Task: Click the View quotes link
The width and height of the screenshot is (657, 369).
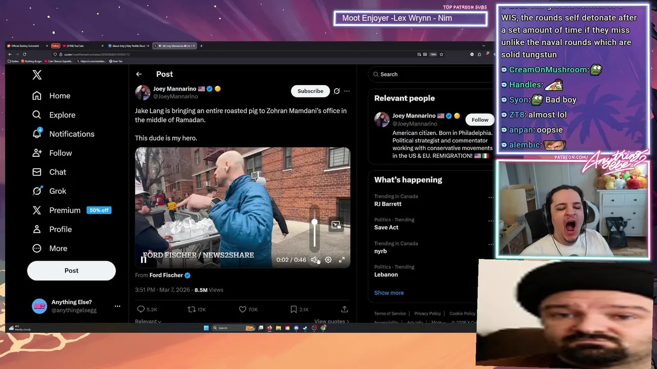Action: [332, 321]
